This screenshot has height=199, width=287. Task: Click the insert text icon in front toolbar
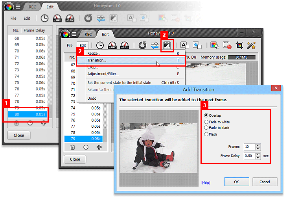click(184, 46)
